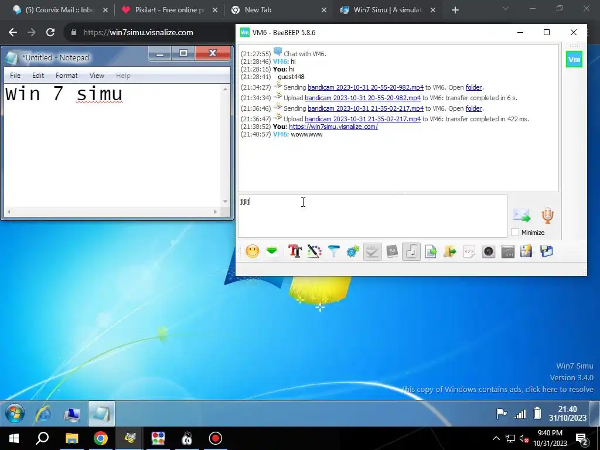This screenshot has height=450, width=600.
Task: Open the chat font style tool
Action: 295,251
